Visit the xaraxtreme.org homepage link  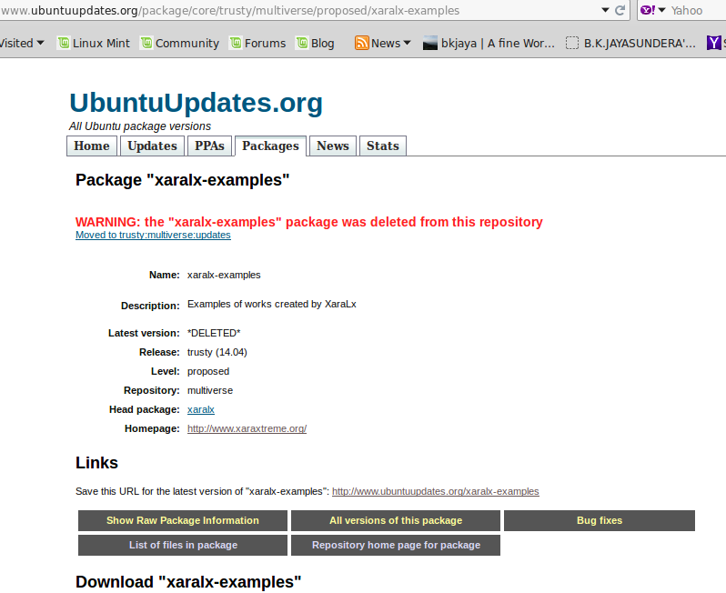tap(247, 428)
